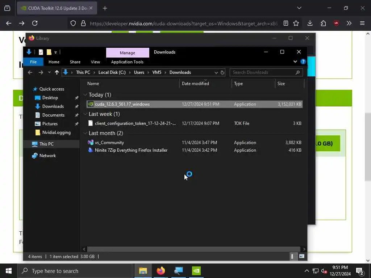
Task: Open notification center in system tray
Action: (x=360, y=271)
